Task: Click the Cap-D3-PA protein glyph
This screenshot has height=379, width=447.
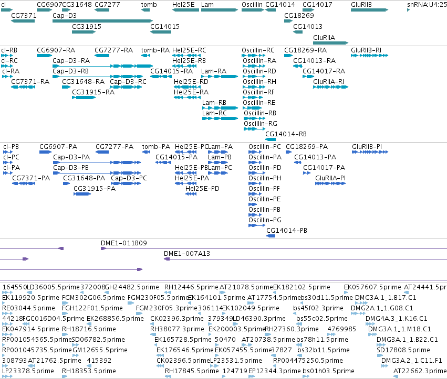Action: 97,163
